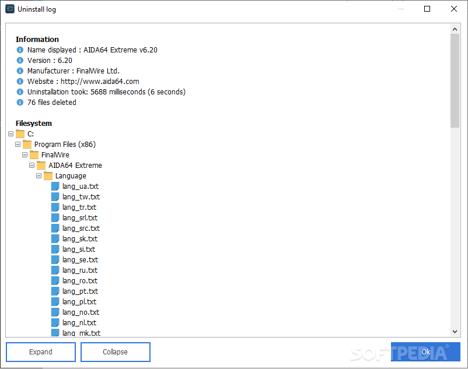Select the lang_no.txt file name
The image size is (468, 369).
click(x=81, y=312)
